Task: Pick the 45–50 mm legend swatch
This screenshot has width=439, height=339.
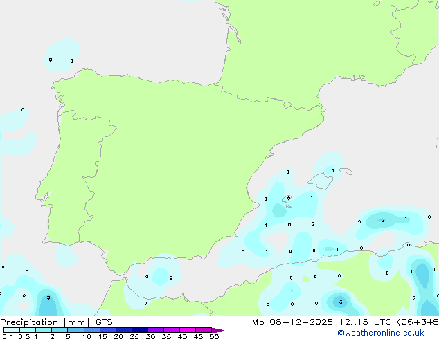Action: tap(204, 330)
